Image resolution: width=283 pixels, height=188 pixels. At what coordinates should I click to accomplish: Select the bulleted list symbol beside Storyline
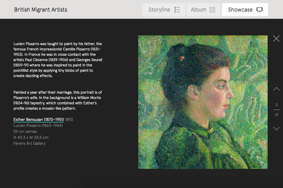[x=177, y=9]
